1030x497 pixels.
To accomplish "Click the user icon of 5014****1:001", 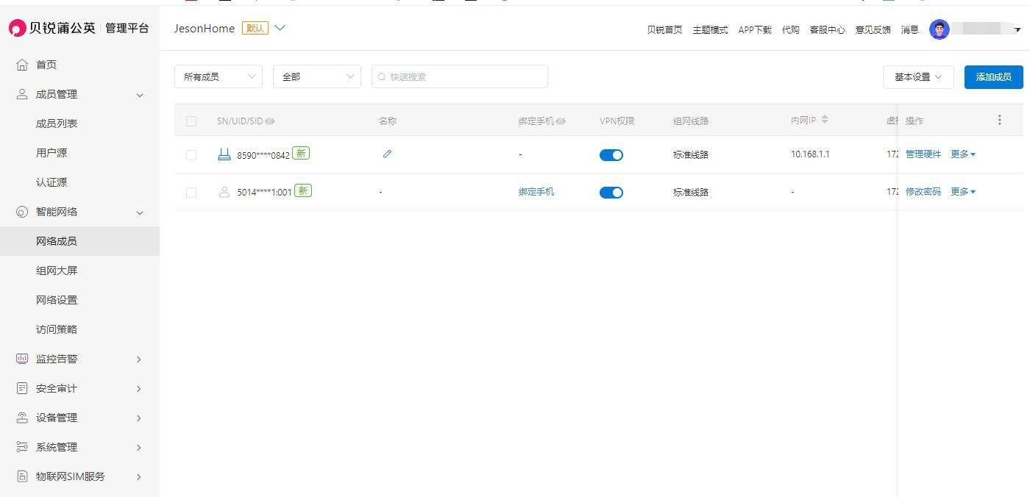I will click(x=224, y=192).
